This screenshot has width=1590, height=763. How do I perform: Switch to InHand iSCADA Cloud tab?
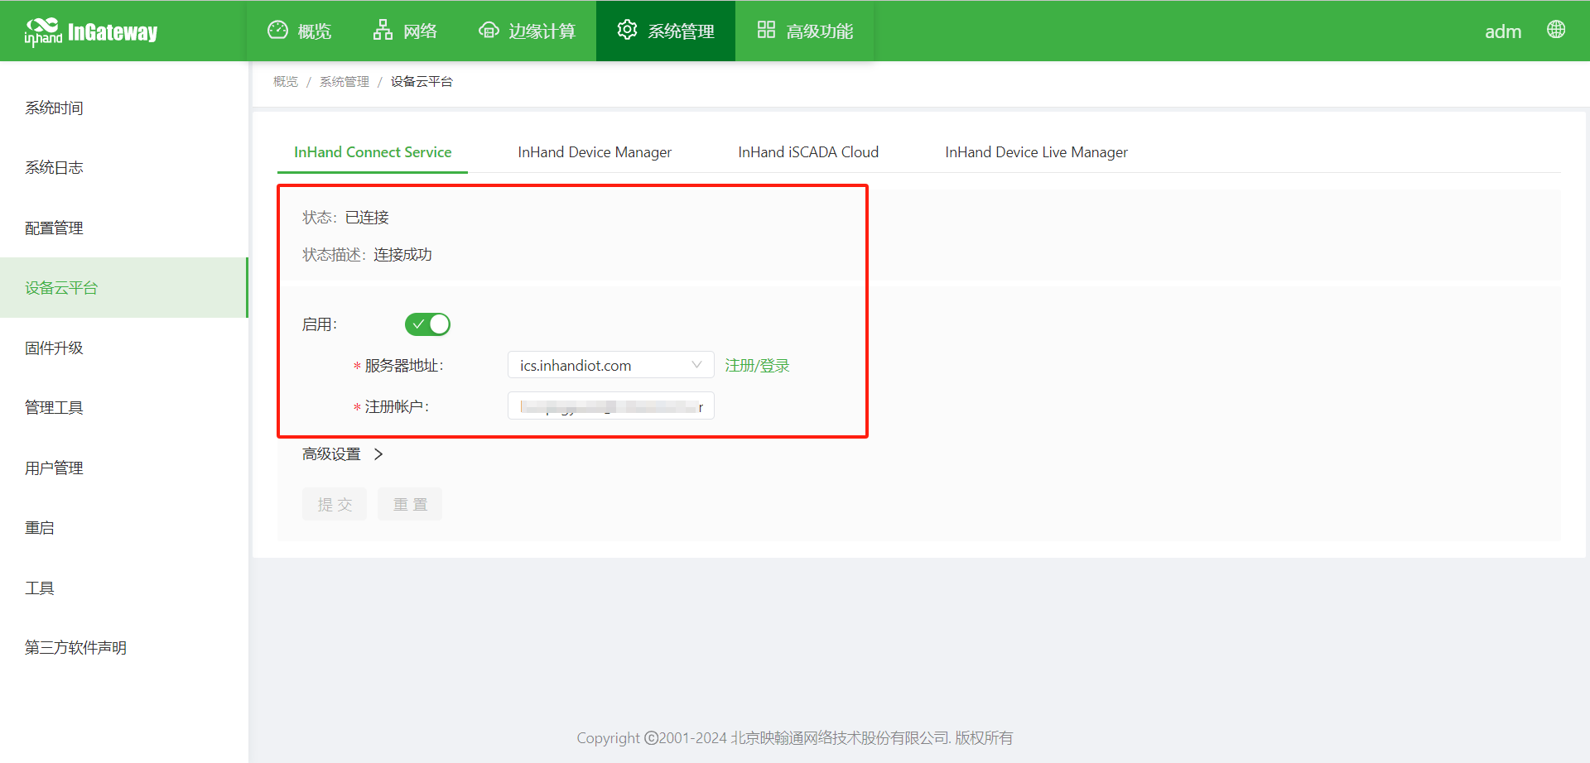[808, 152]
